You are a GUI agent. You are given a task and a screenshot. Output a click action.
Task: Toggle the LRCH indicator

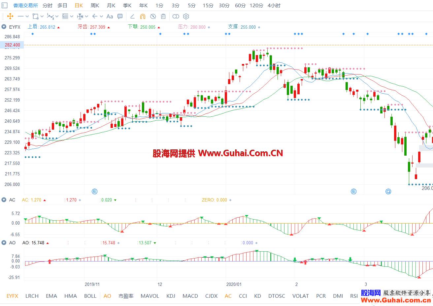(x=32, y=296)
